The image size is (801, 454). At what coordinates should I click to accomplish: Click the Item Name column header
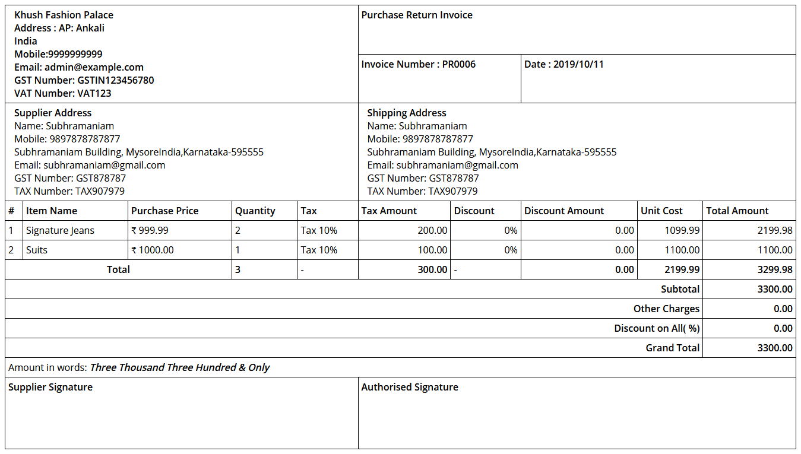pos(52,211)
